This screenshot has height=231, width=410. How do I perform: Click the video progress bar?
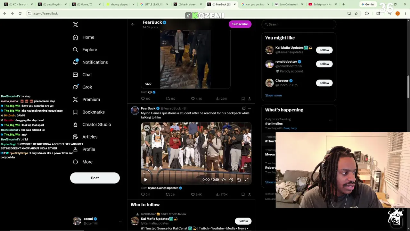click(x=196, y=173)
